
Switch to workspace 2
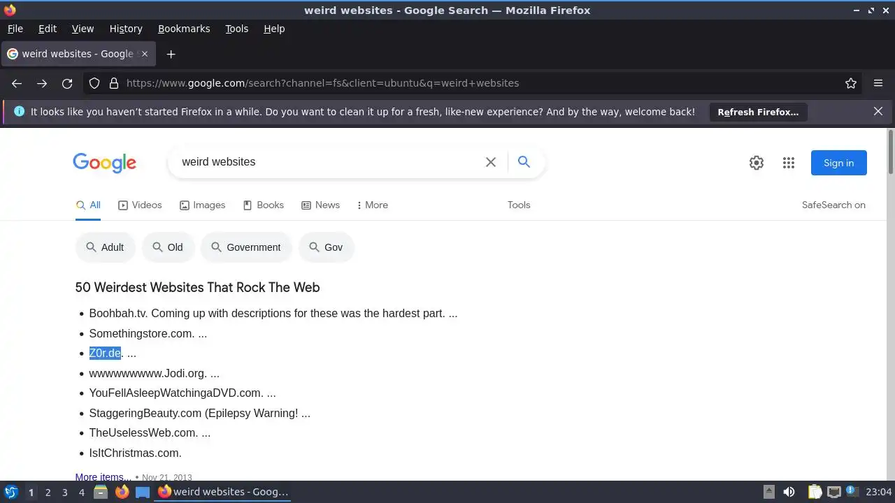click(48, 493)
